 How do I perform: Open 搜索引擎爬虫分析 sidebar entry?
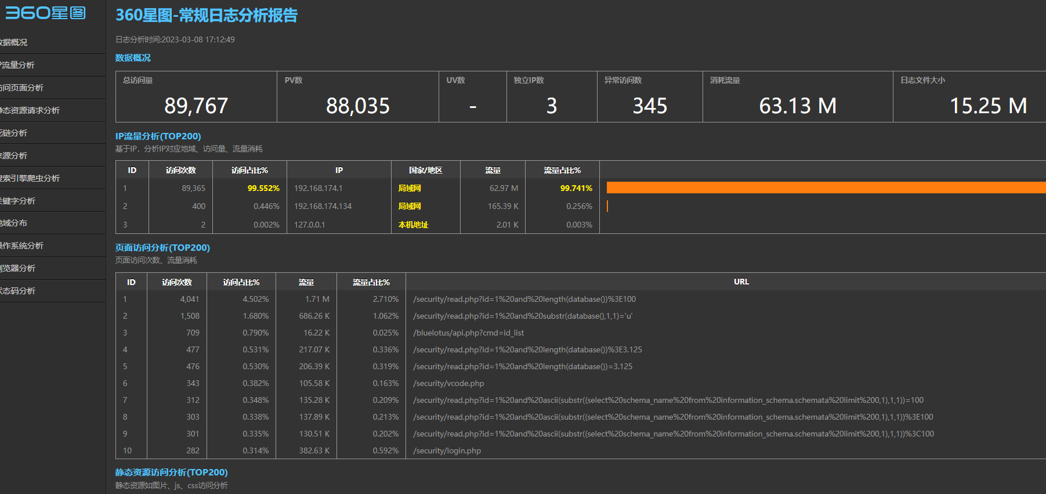[30, 178]
